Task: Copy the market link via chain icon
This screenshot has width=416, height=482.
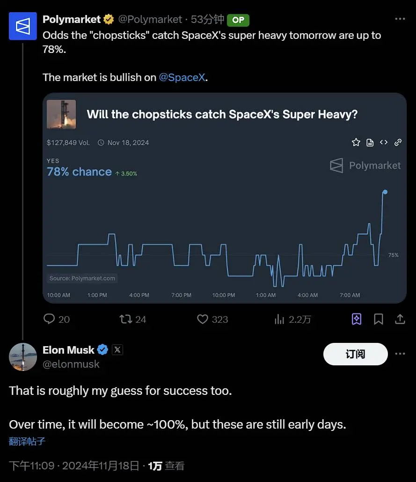Action: click(398, 142)
